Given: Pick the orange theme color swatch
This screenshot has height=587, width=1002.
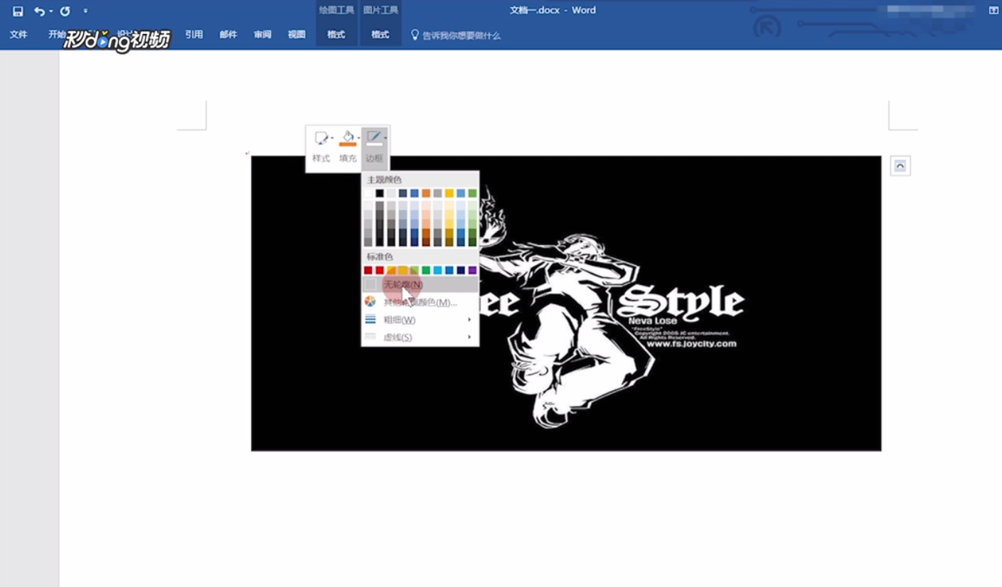Looking at the screenshot, I should [426, 193].
